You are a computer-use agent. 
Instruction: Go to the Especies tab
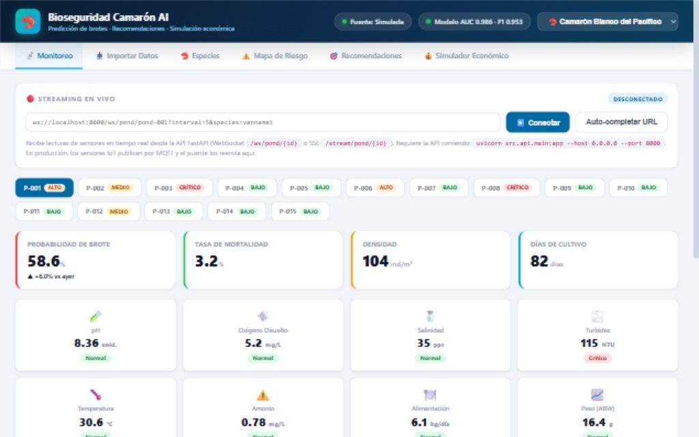point(200,56)
